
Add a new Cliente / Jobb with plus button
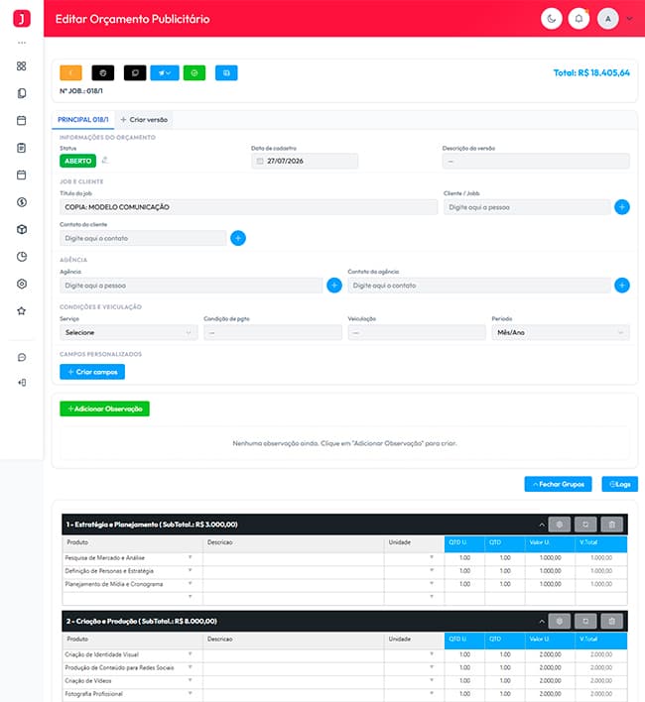tap(622, 207)
